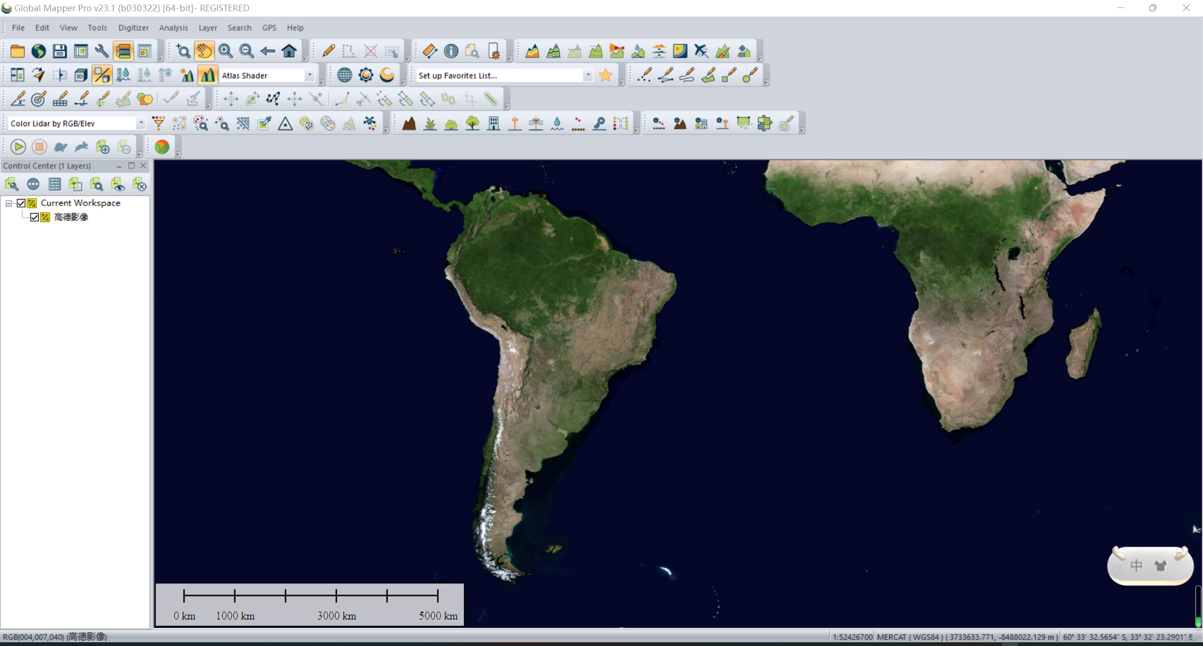1203x646 pixels.
Task: Click the green Play script button
Action: tap(18, 147)
